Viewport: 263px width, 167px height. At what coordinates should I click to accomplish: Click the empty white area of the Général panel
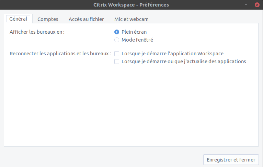[130, 110]
